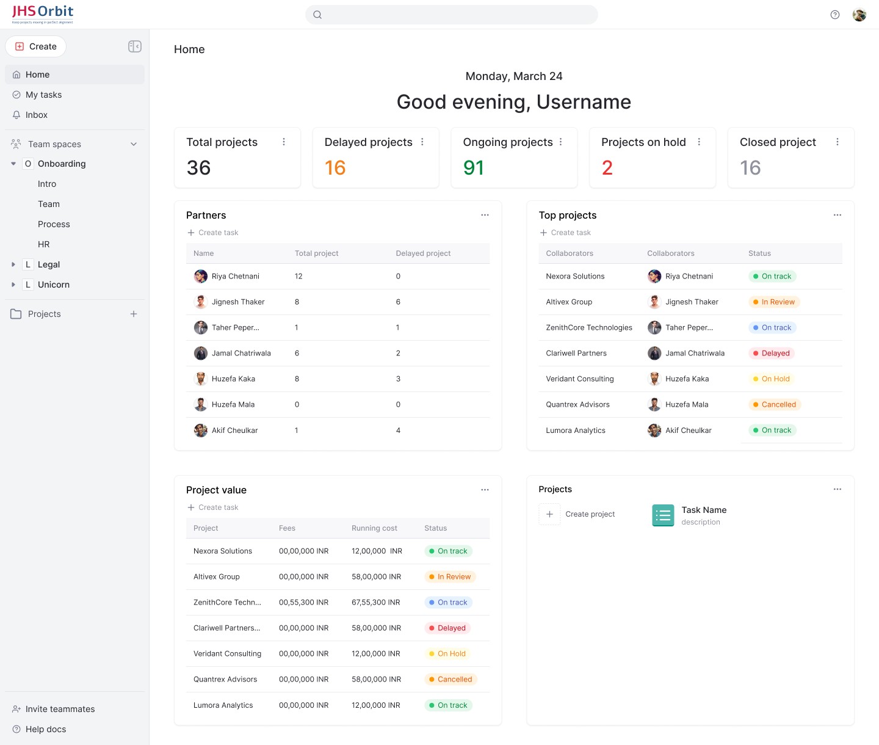879x745 pixels.
Task: Click Task Name in Projects panel
Action: (704, 510)
